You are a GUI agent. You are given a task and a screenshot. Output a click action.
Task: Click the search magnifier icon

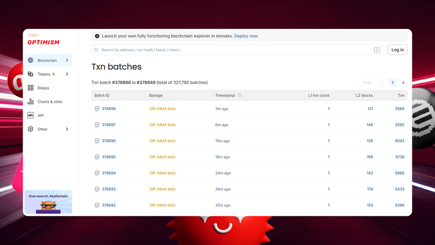click(96, 50)
